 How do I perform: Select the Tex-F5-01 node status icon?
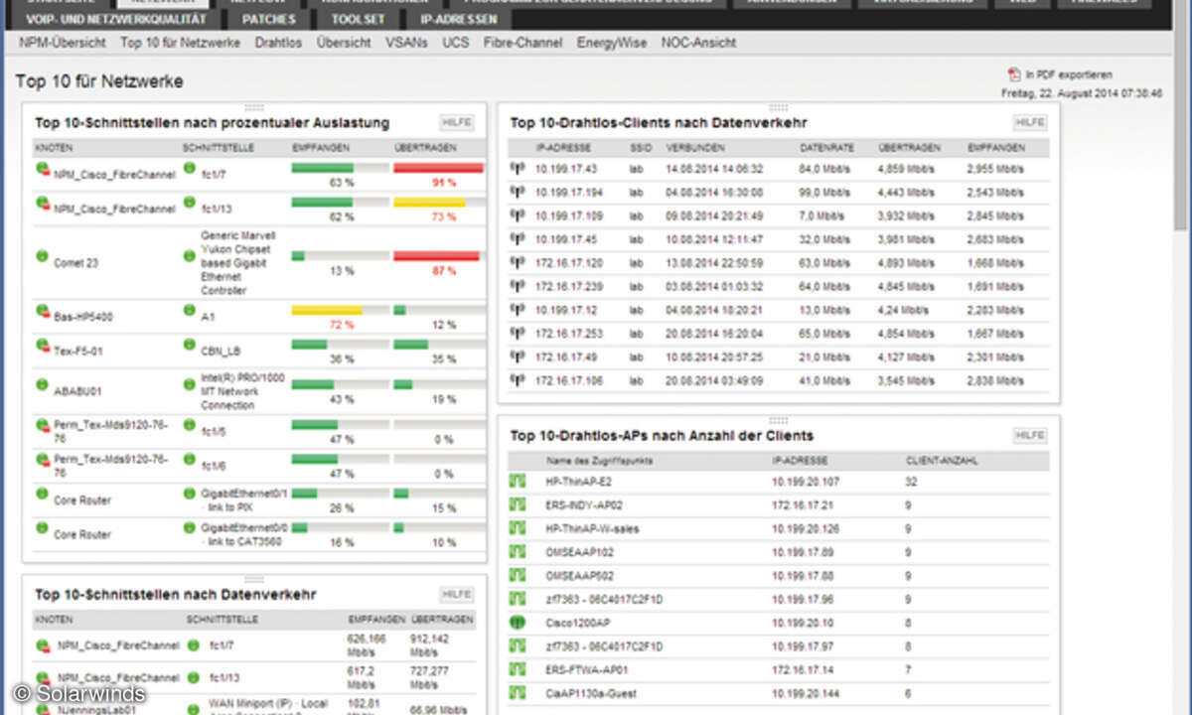coord(43,346)
